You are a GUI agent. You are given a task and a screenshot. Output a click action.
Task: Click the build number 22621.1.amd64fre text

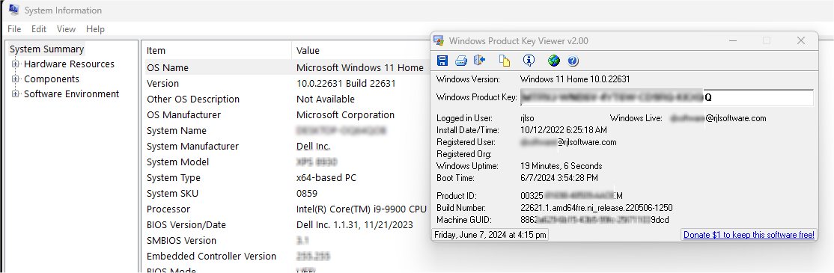(x=596, y=208)
